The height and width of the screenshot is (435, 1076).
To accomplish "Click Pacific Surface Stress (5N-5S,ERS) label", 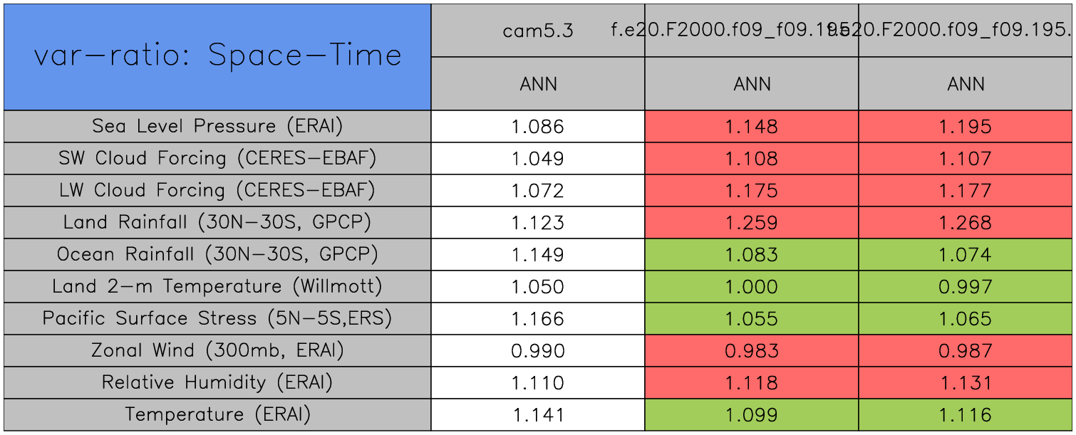I will point(217,318).
